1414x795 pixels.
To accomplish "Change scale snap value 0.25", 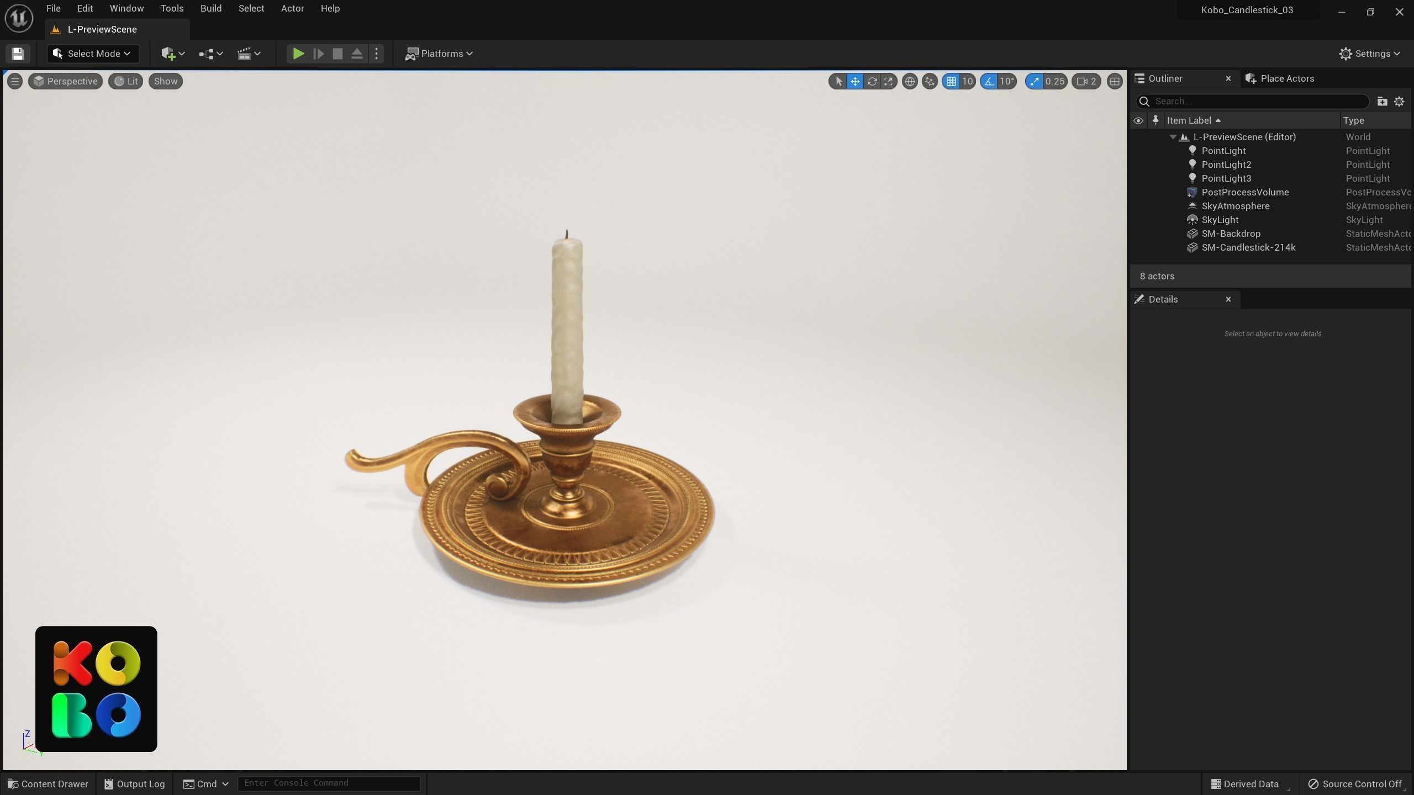I will pos(1054,81).
